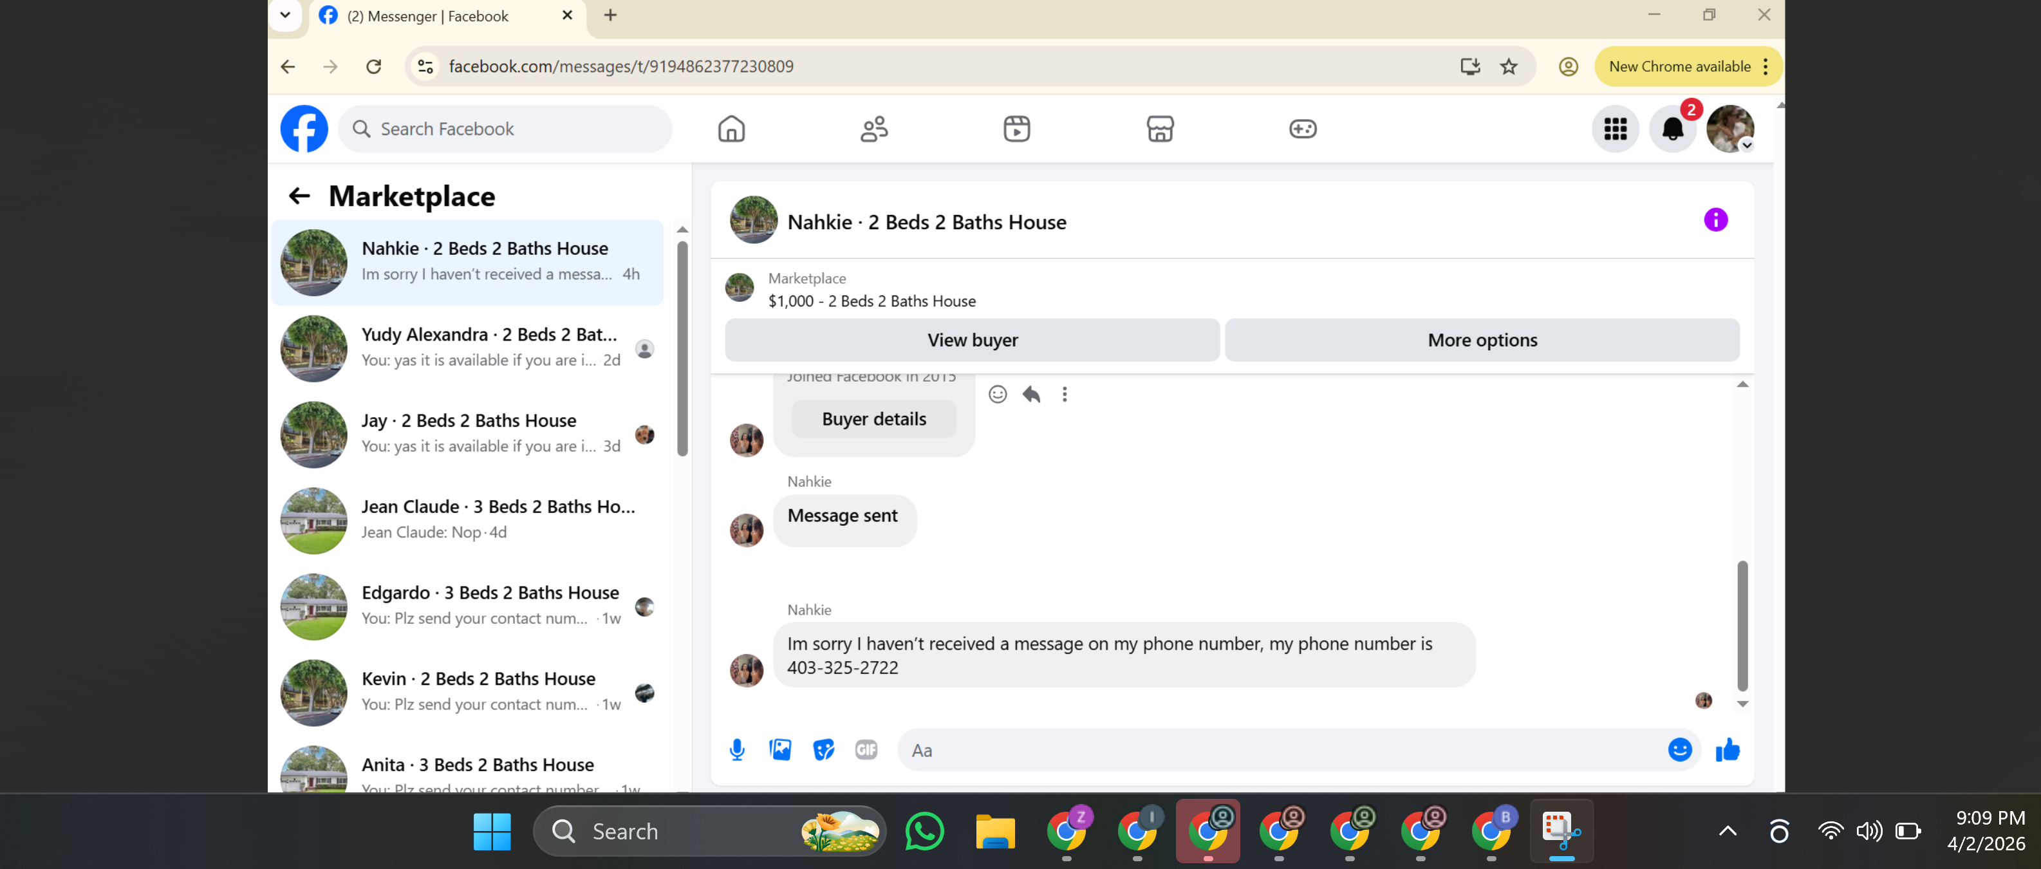Attach a photo with the image icon
Screen dimensions: 2041x869
[x=781, y=749]
